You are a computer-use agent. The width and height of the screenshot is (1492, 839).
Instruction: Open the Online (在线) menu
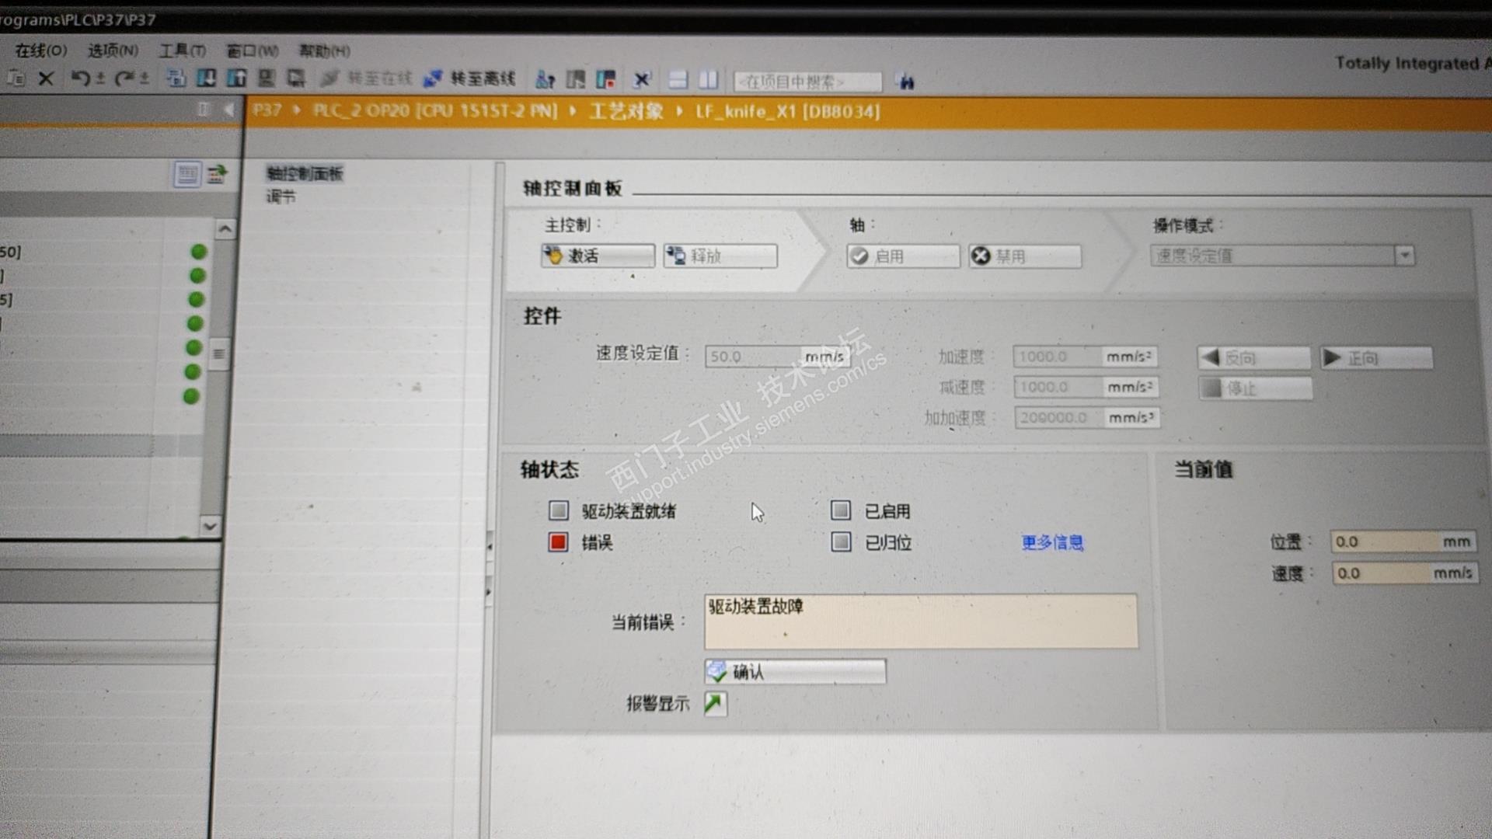click(x=40, y=50)
